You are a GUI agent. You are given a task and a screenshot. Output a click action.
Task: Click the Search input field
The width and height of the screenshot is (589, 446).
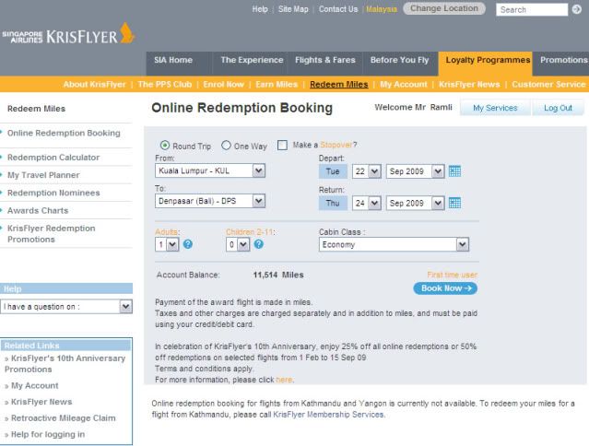click(x=532, y=10)
